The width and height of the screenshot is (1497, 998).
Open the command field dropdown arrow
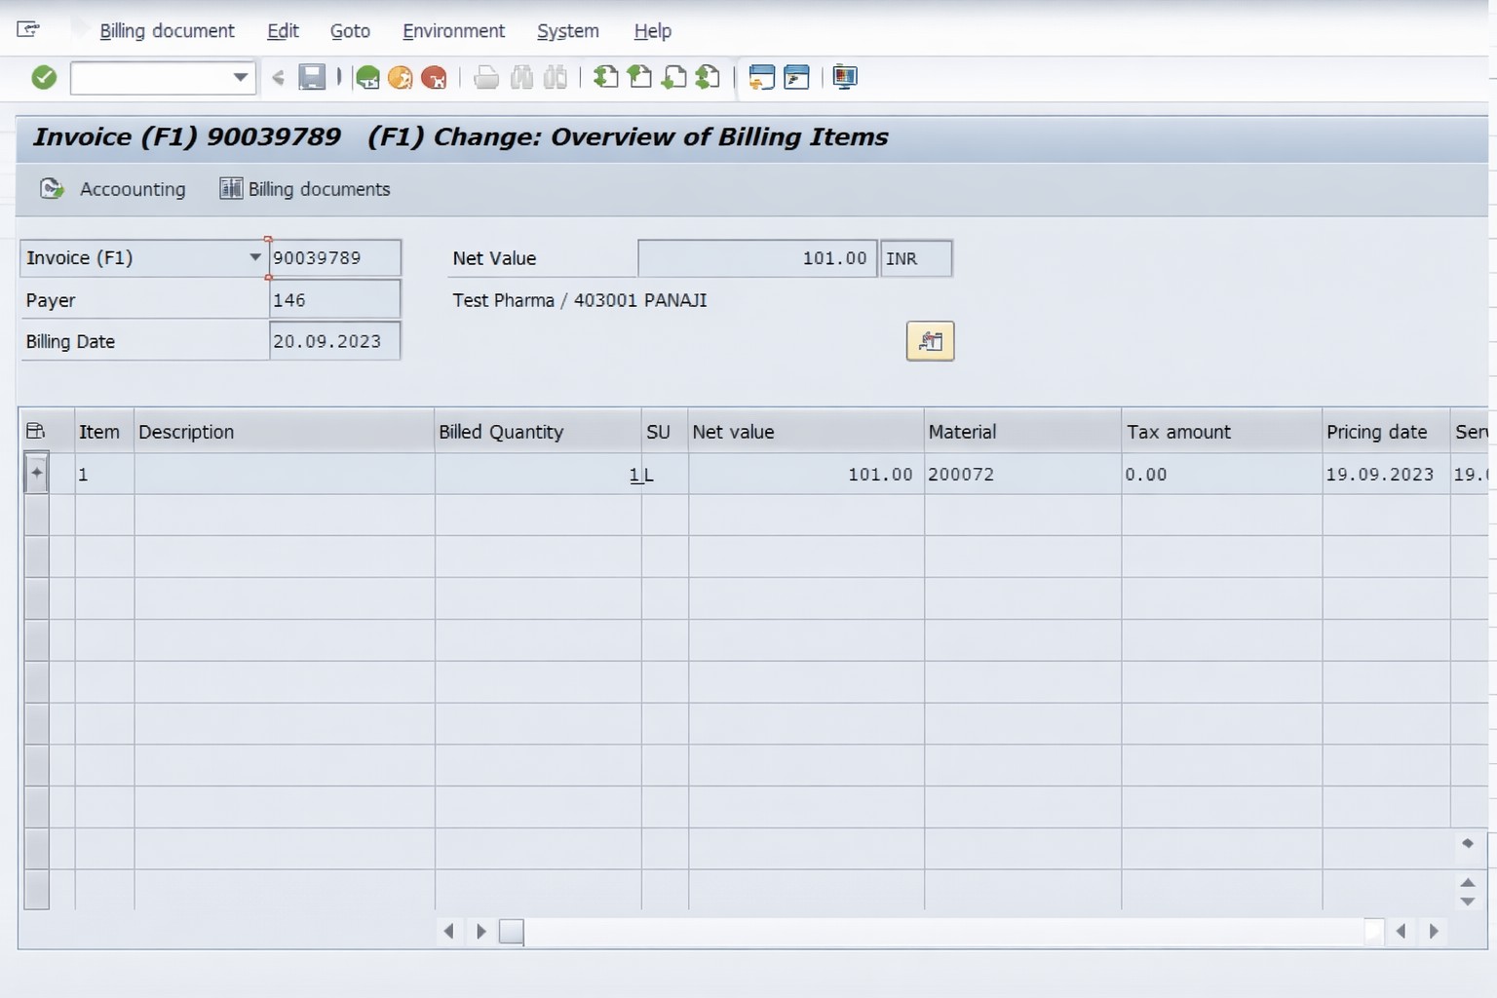240,78
